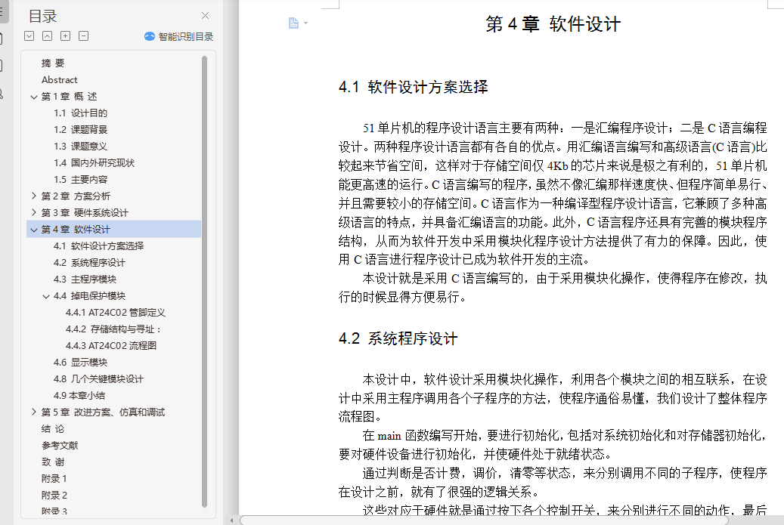Screen dimensions: 784x525
Task: Select 4.4 掉电保护模块 entry
Action: (89, 295)
